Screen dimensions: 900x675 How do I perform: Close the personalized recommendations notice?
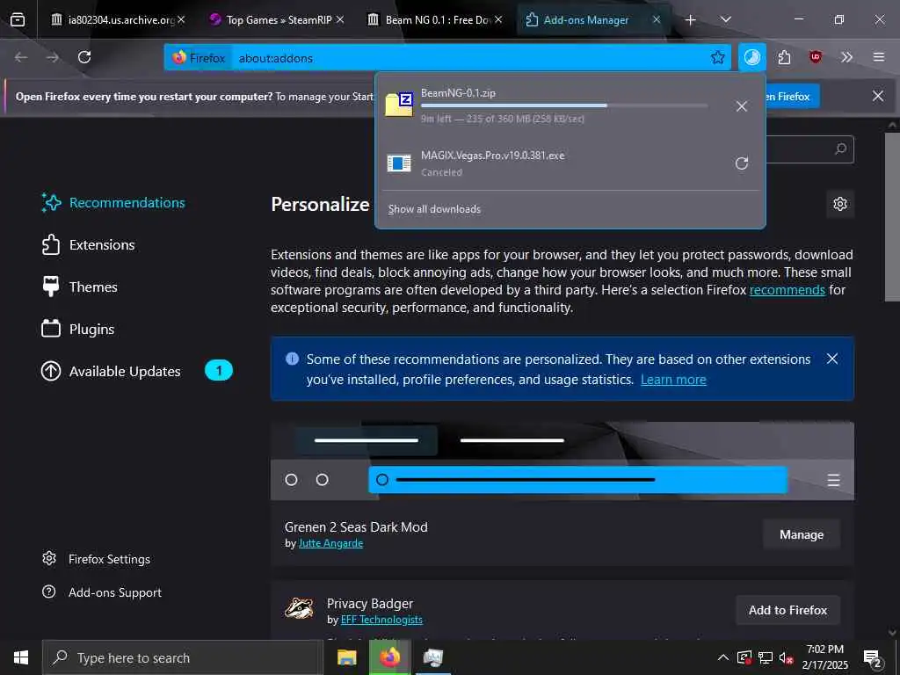tap(831, 359)
